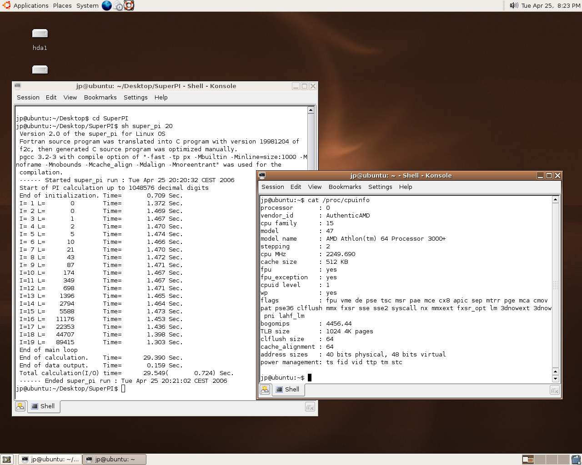Open the Trash icon in bottom panel

click(576, 459)
